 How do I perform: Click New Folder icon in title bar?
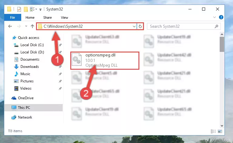tap(26, 9)
